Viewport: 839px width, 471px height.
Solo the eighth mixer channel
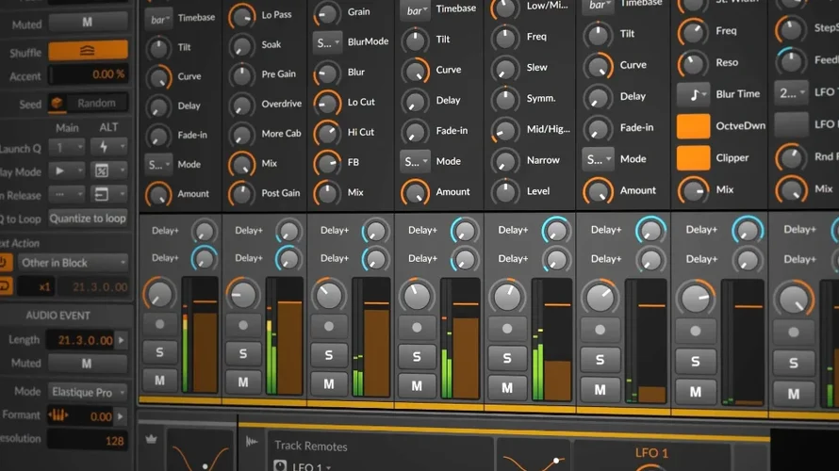(x=794, y=363)
